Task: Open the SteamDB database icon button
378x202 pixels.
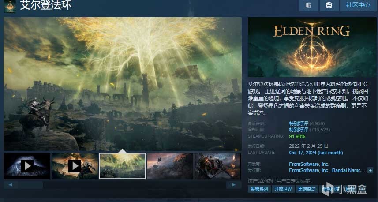Action: [x=329, y=5]
